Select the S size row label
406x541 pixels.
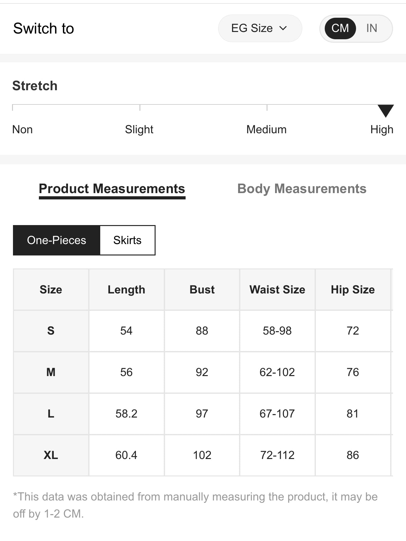pyautogui.click(x=51, y=331)
